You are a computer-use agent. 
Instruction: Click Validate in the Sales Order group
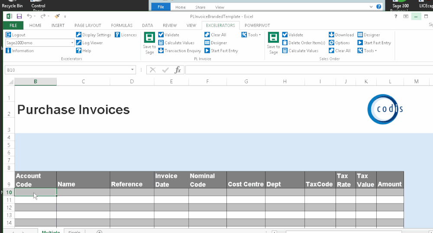coord(293,35)
